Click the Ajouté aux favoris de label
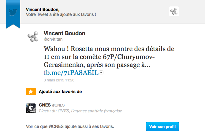Screen dimensions: 205x135 [x=60, y=92]
